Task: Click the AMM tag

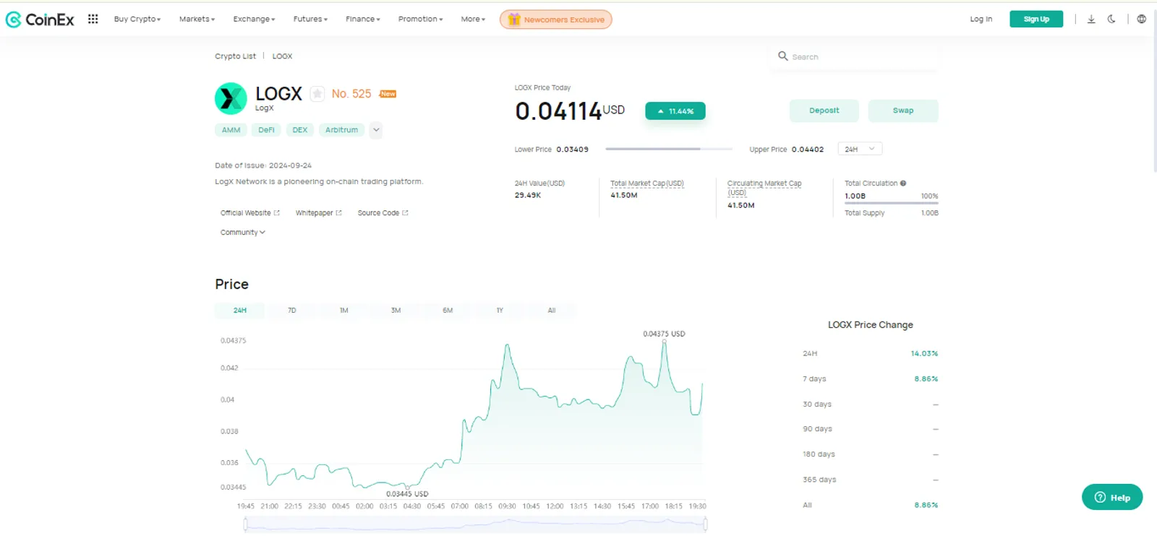Action: coord(231,130)
